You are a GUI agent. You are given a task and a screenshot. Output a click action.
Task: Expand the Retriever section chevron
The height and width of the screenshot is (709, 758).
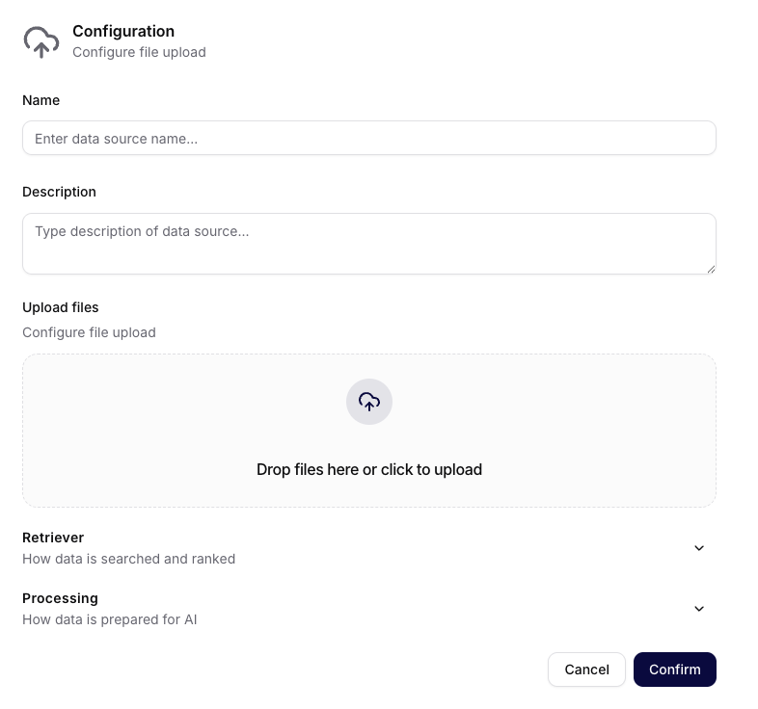coord(699,548)
